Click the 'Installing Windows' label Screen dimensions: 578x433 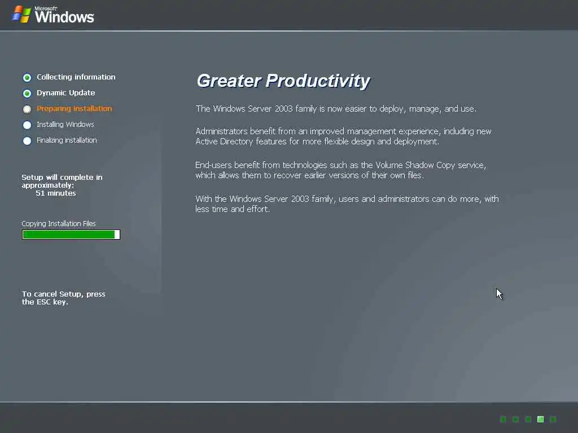click(65, 125)
